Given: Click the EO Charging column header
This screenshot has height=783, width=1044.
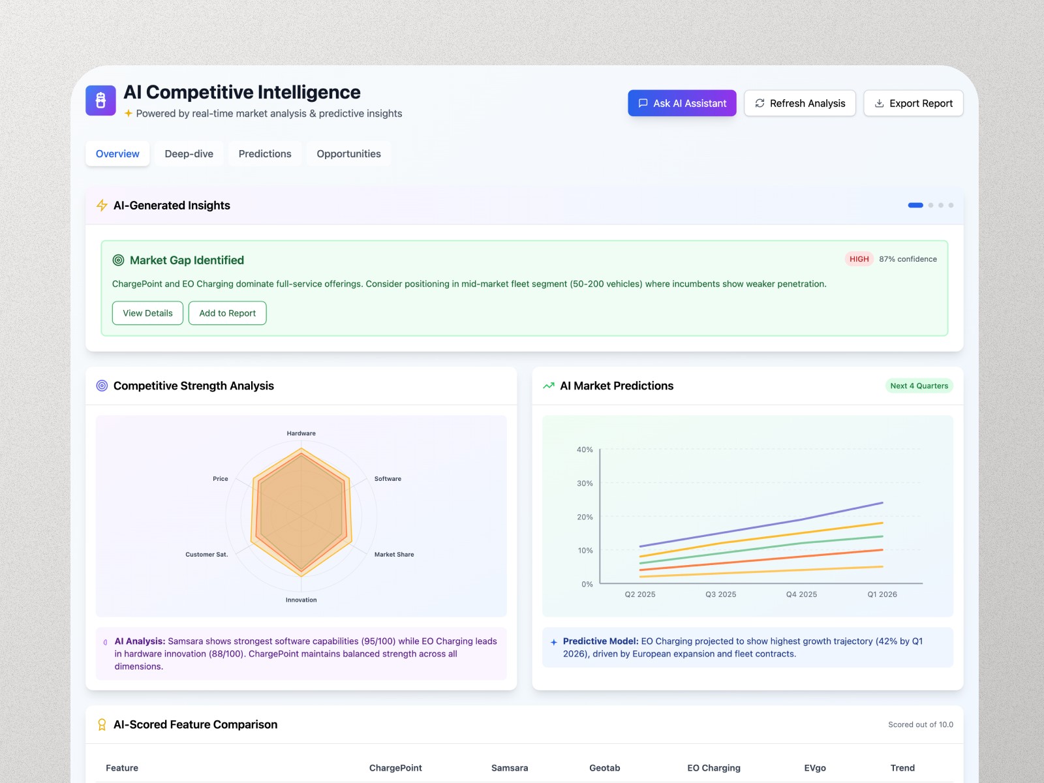Looking at the screenshot, I should pyautogui.click(x=714, y=768).
